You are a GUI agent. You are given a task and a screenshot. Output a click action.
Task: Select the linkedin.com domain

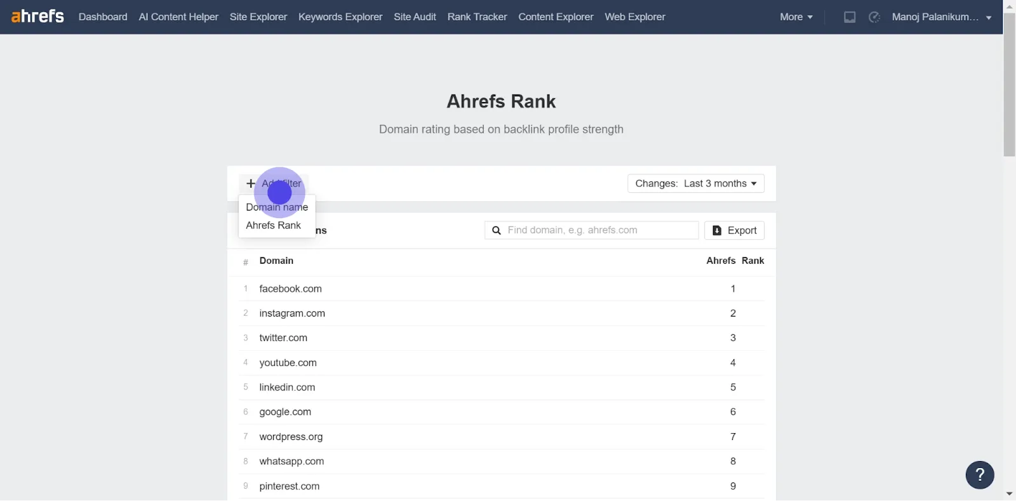tap(287, 387)
